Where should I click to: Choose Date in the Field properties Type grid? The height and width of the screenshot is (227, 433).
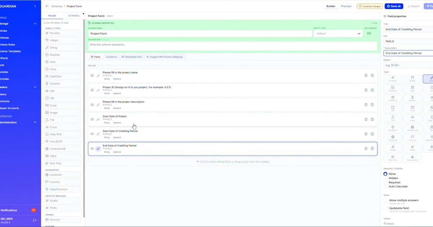pyautogui.click(x=412, y=89)
